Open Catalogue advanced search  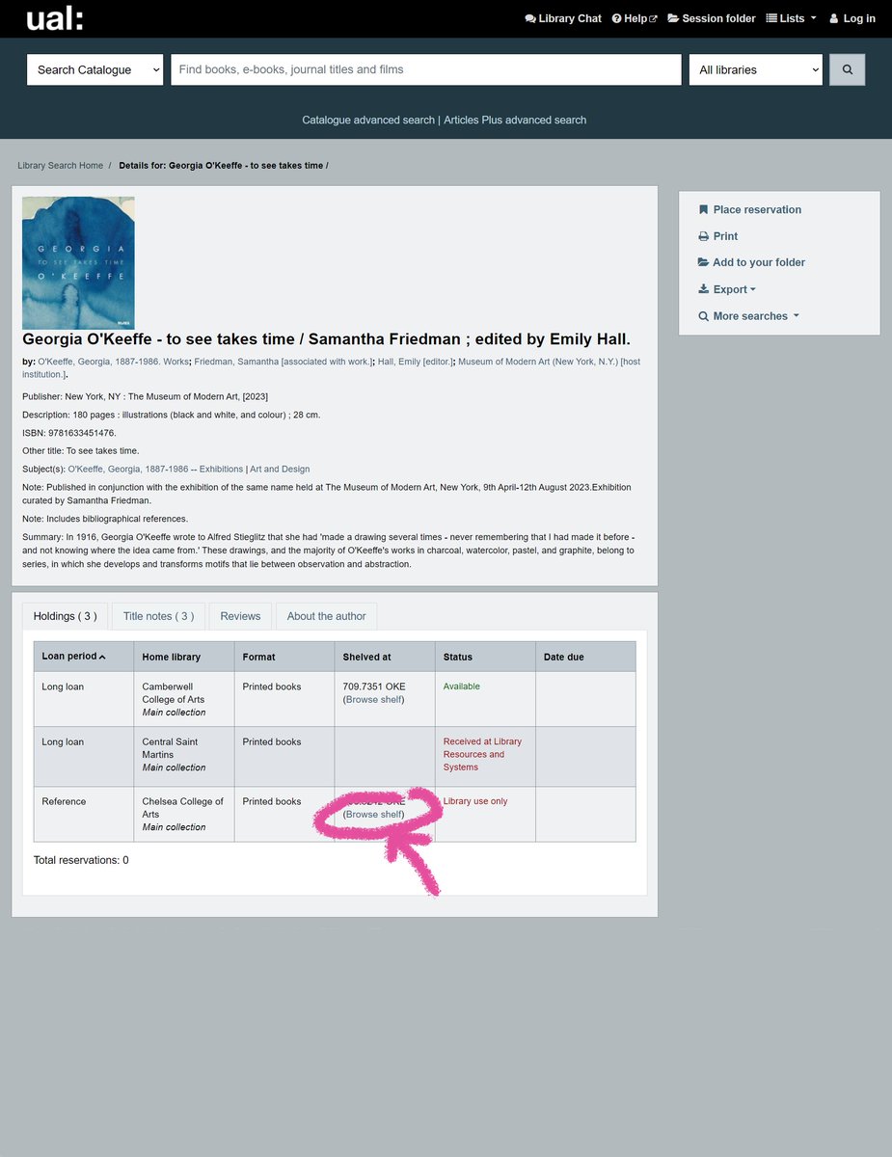pyautogui.click(x=368, y=120)
